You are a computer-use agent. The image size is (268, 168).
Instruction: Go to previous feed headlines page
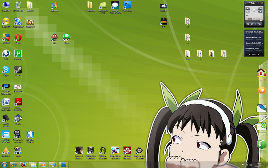tap(249, 54)
